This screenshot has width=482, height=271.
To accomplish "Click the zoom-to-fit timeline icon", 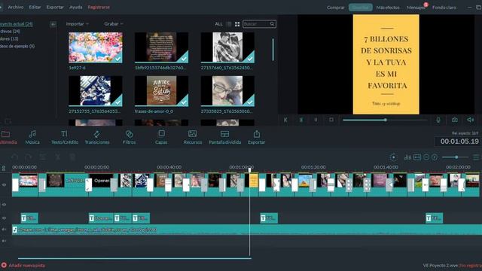I will coord(417,157).
